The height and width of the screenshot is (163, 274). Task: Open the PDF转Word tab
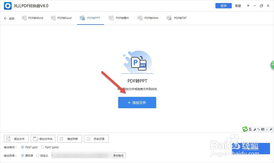tap(33, 18)
